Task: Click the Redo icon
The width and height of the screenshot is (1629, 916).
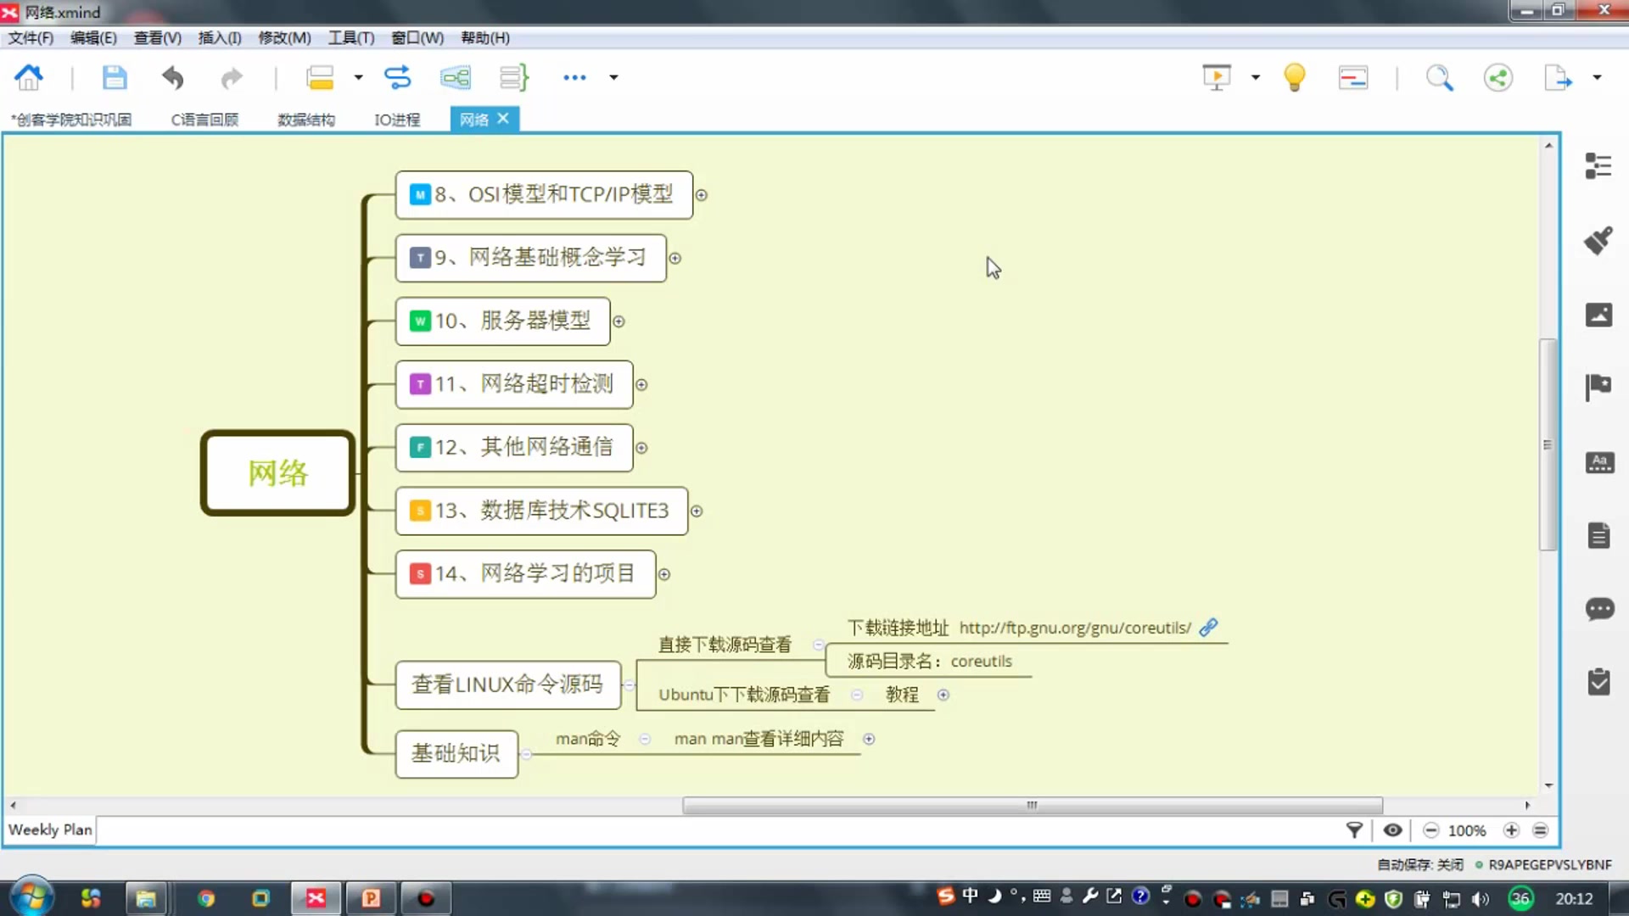Action: (232, 77)
